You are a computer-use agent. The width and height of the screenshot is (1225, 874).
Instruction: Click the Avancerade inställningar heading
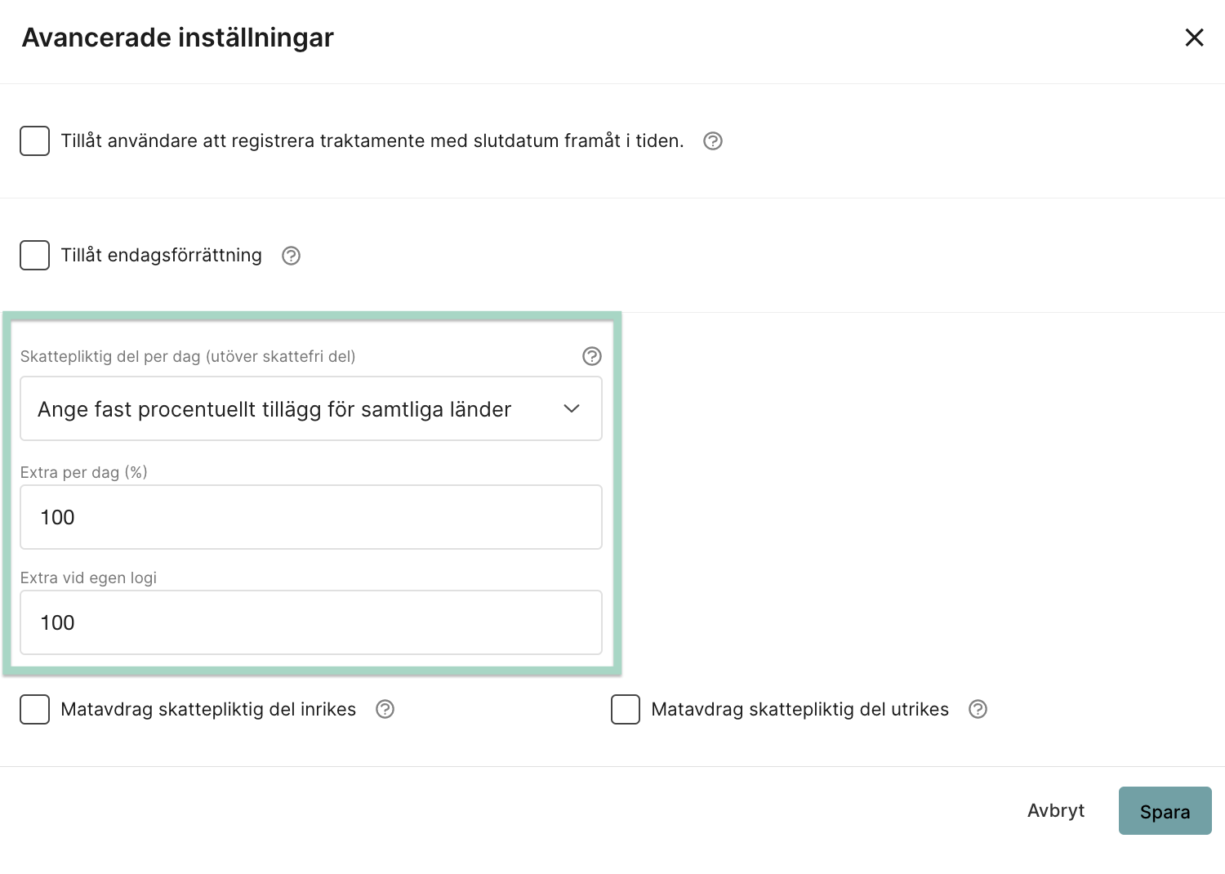click(178, 38)
